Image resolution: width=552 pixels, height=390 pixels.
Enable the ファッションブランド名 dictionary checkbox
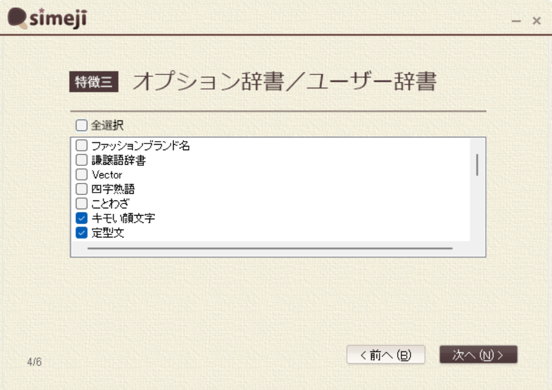pyautogui.click(x=81, y=145)
